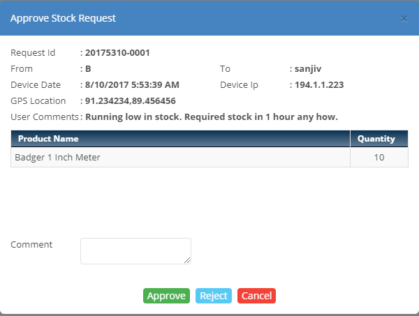The height and width of the screenshot is (316, 419).
Task: Click the From value B
Action: pos(88,69)
